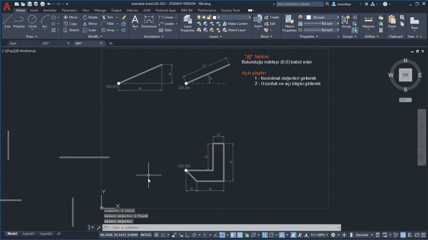Open Layer Properties
Image resolution: width=428 pixels, height=240 pixels.
[188, 23]
